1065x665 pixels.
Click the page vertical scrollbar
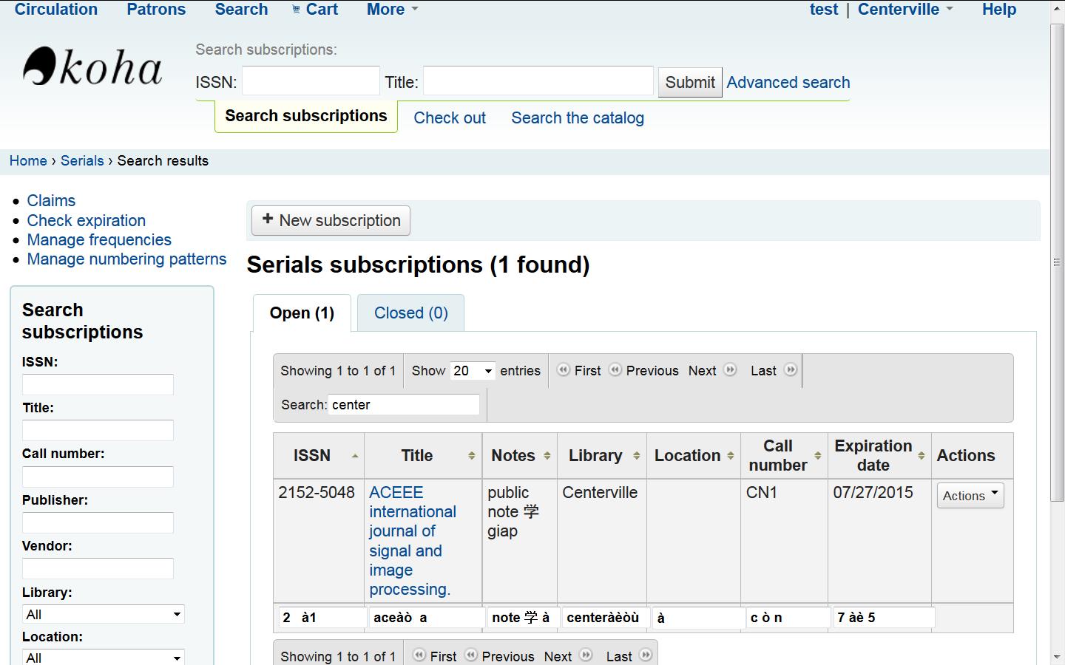pos(1057,262)
